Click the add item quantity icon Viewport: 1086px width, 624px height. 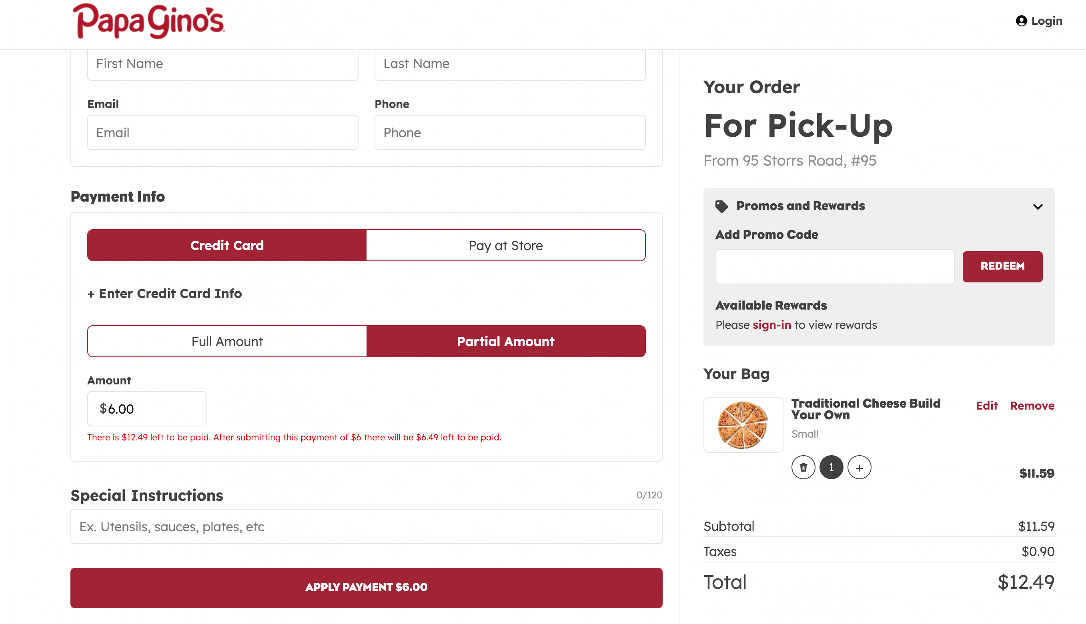[x=859, y=468]
